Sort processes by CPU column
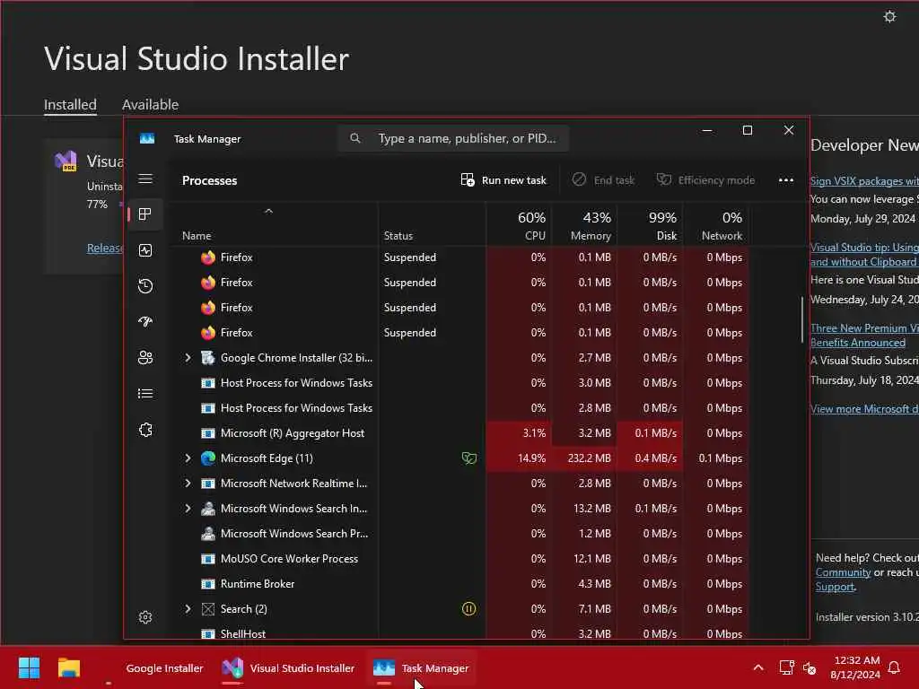This screenshot has width=919, height=689. click(520, 225)
